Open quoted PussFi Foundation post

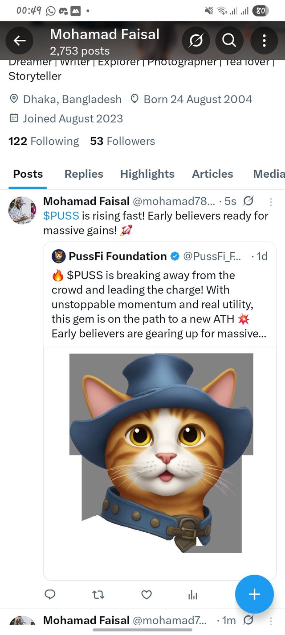[x=159, y=297]
